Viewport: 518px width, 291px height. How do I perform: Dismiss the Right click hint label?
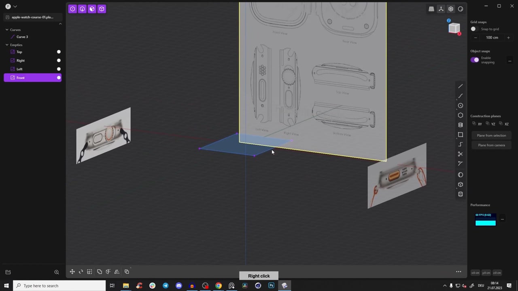pos(259,276)
